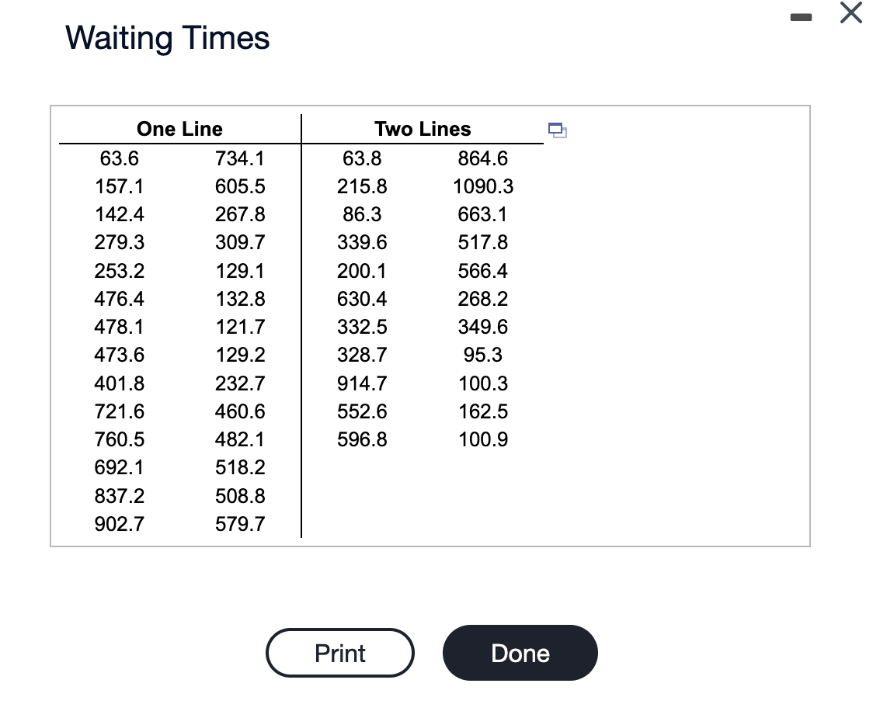The height and width of the screenshot is (711, 887).
Task: Click the value 914.7 in Two Lines
Action: coord(362,383)
